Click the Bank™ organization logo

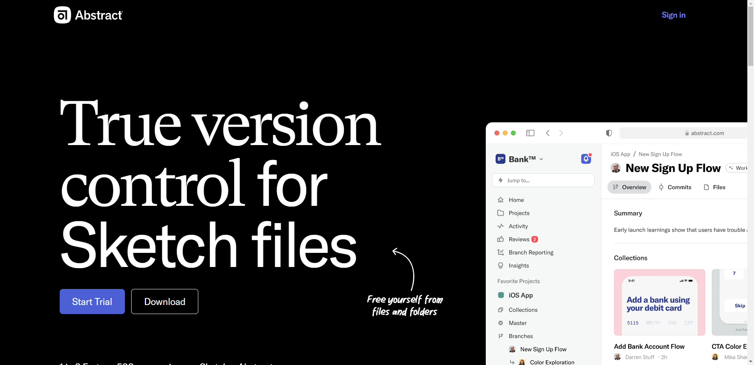(x=500, y=159)
